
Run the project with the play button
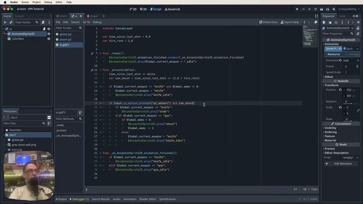(x=297, y=9)
